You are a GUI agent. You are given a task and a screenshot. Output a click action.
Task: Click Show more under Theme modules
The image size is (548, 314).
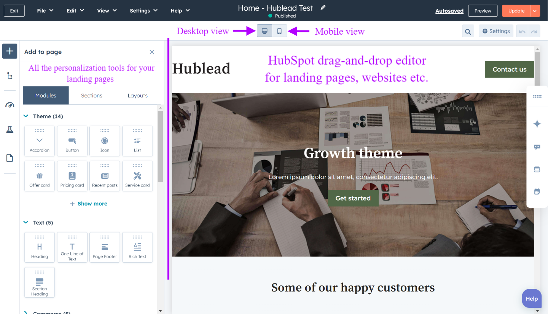(89, 204)
